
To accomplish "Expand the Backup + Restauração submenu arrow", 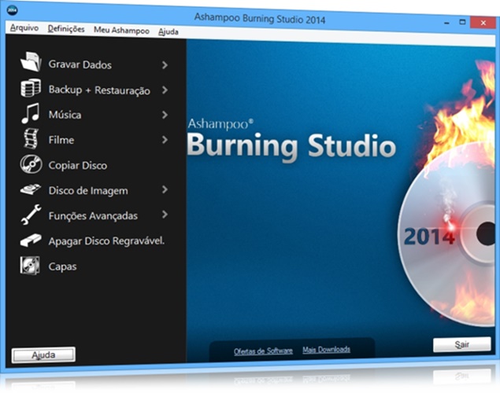I will point(165,90).
